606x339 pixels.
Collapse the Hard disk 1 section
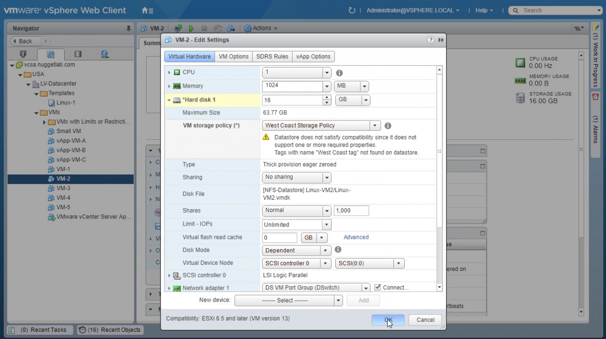pyautogui.click(x=169, y=100)
